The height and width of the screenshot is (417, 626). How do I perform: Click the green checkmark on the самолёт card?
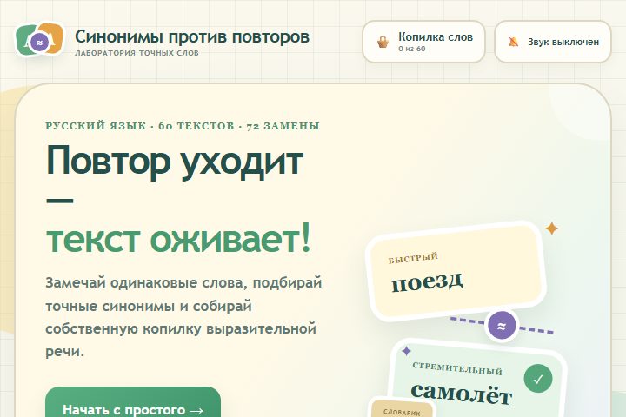tap(538, 379)
